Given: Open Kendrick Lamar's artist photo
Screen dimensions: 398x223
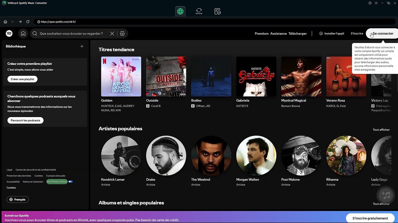Looking at the screenshot, I should pos(121,155).
